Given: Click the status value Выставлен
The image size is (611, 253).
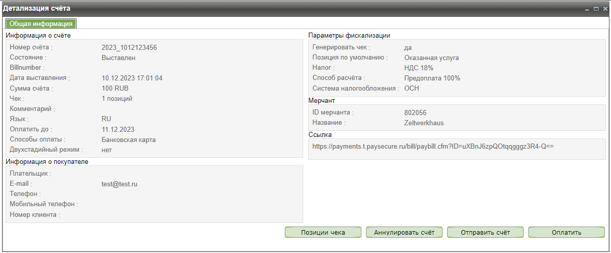Looking at the screenshot, I should click(x=118, y=58).
